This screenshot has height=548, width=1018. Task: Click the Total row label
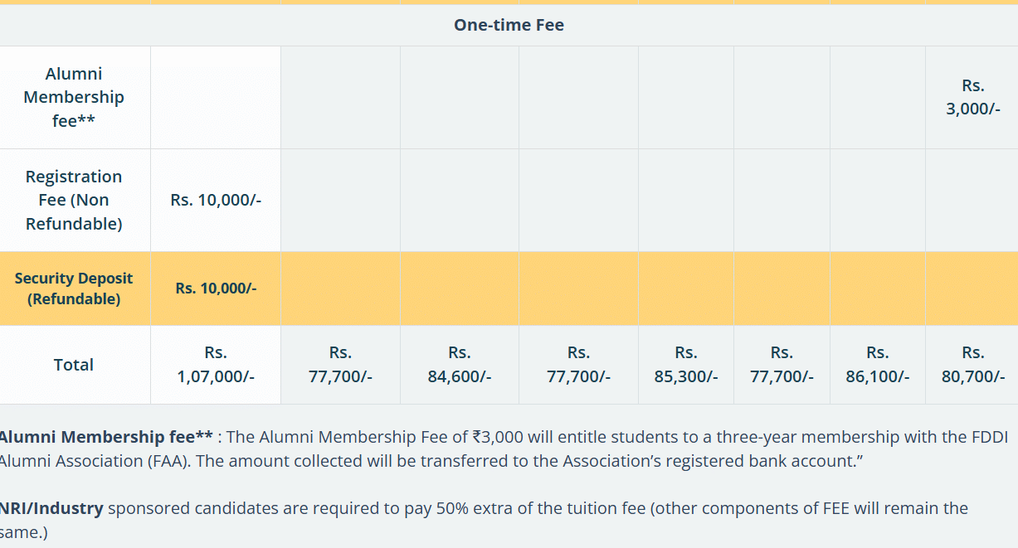pyautogui.click(x=74, y=365)
